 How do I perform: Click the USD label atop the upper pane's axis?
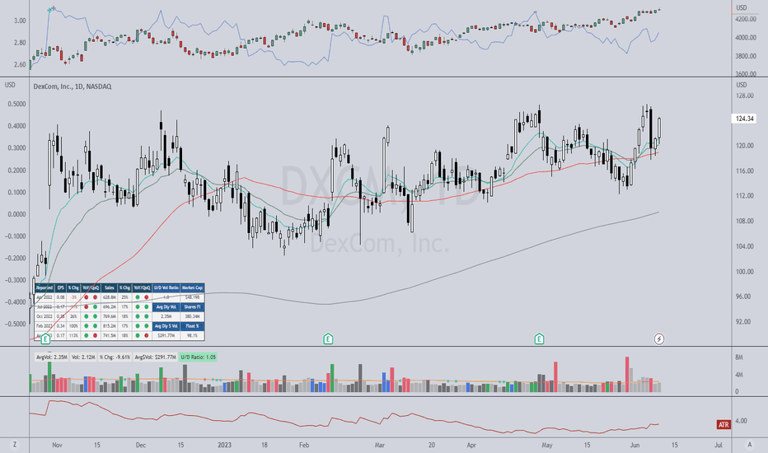pos(742,8)
